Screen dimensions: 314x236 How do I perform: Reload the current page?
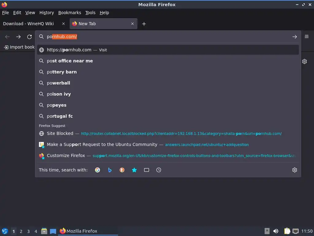pyautogui.click(x=29, y=37)
